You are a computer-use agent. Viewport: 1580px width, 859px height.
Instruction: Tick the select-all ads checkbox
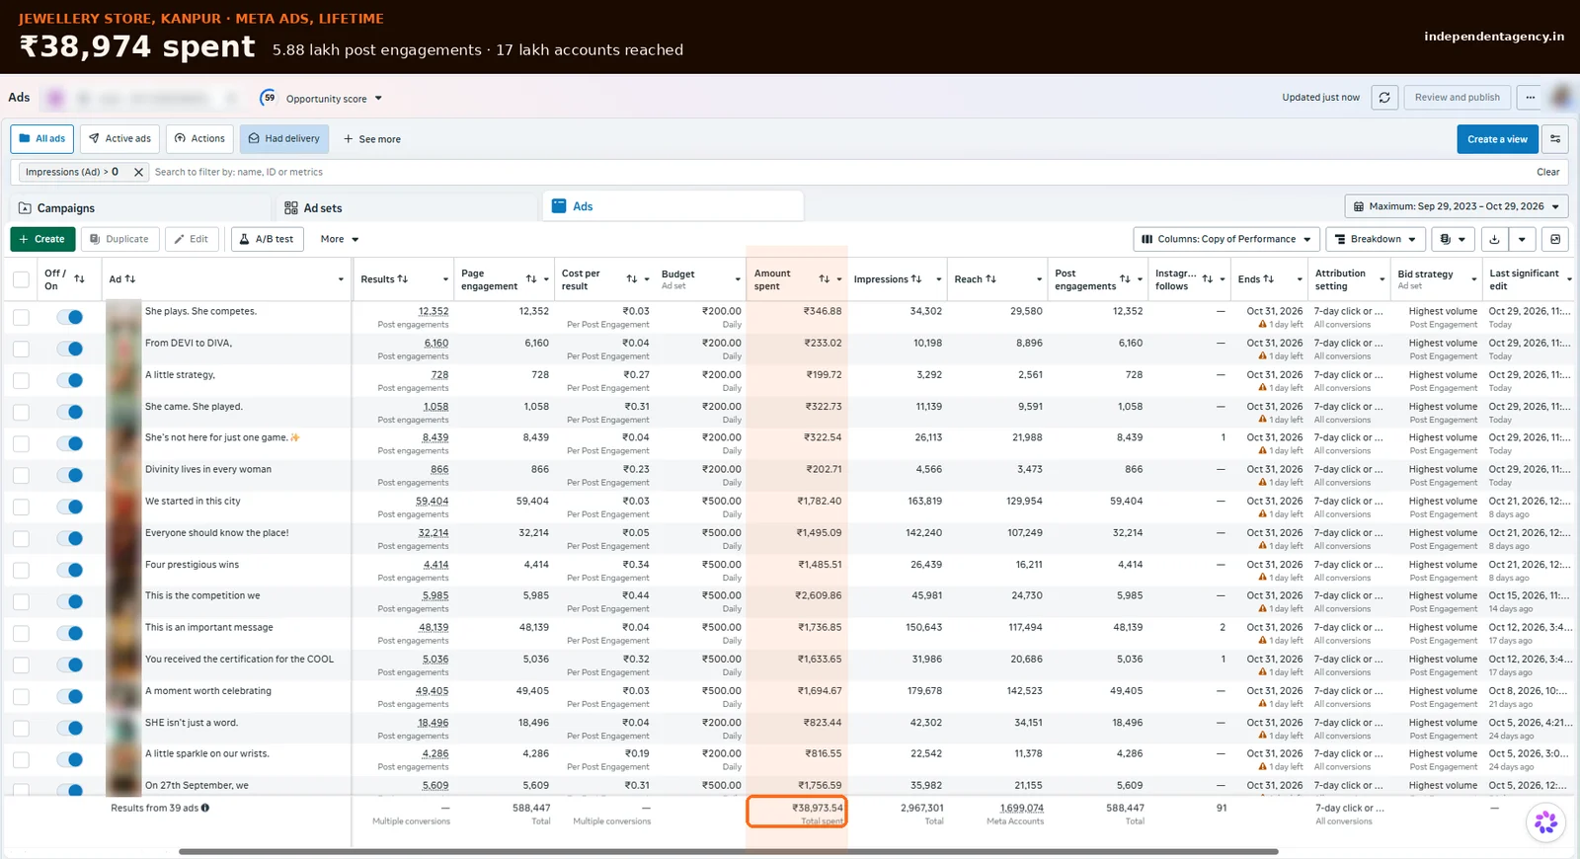pyautogui.click(x=21, y=279)
